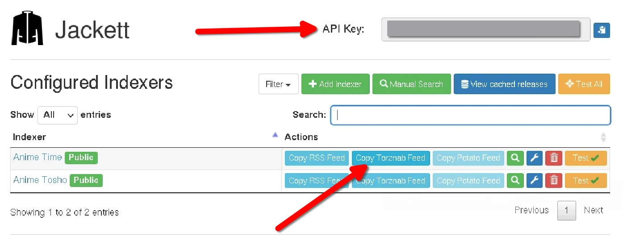Open the wrench configure icon for Anime Time
The image size is (623, 241).
[534, 158]
